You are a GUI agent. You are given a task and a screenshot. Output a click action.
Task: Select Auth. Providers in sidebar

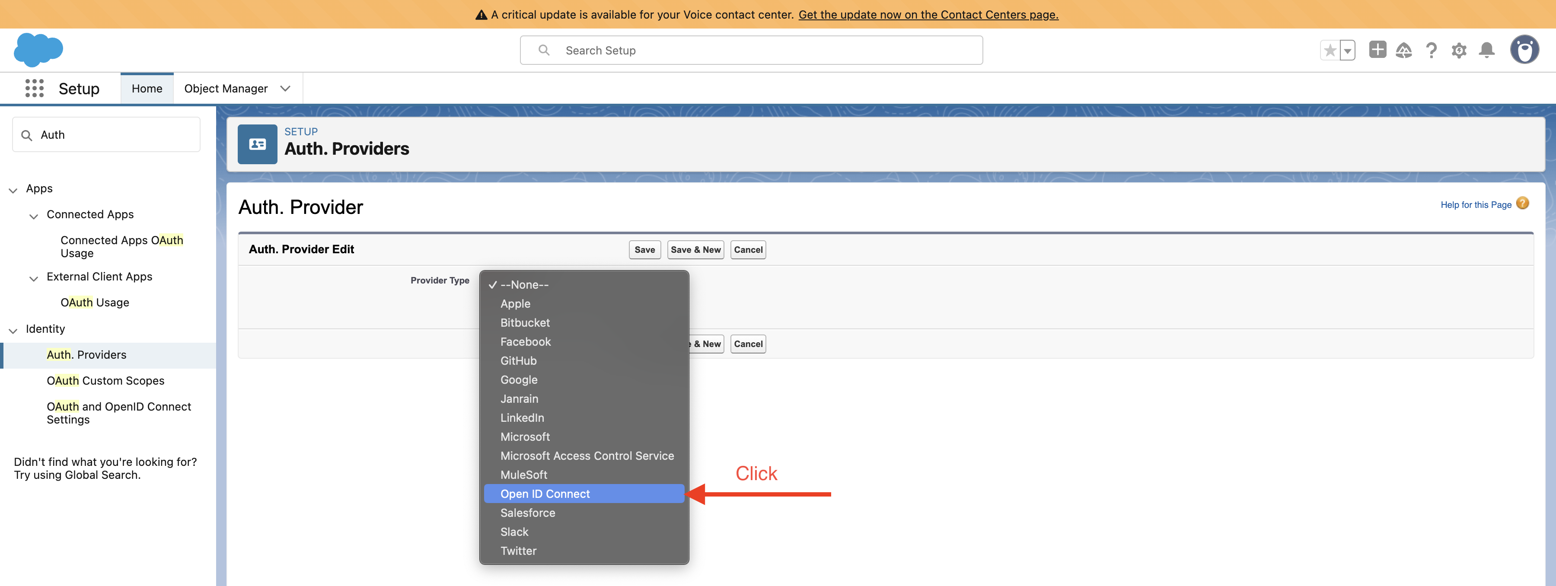86,355
